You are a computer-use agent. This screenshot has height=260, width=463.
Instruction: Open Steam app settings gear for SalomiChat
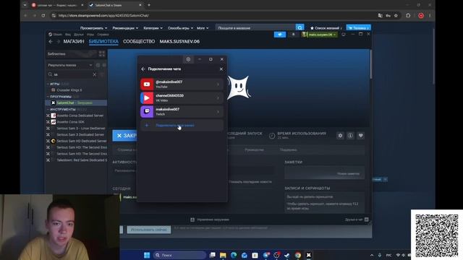(340, 136)
